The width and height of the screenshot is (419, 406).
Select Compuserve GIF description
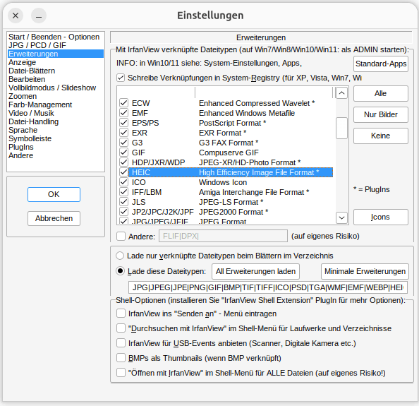[229, 153]
